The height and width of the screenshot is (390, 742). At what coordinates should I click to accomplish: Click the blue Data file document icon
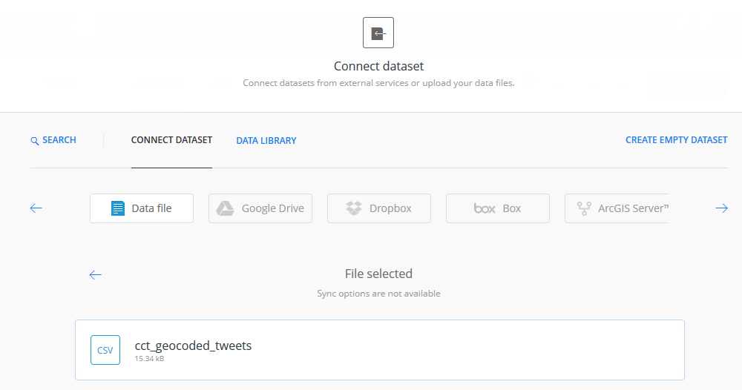(118, 208)
